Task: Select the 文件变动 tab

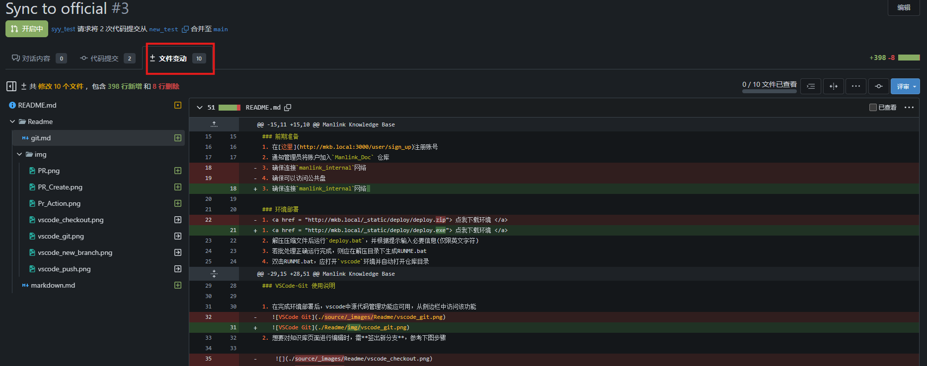Action: (178, 59)
